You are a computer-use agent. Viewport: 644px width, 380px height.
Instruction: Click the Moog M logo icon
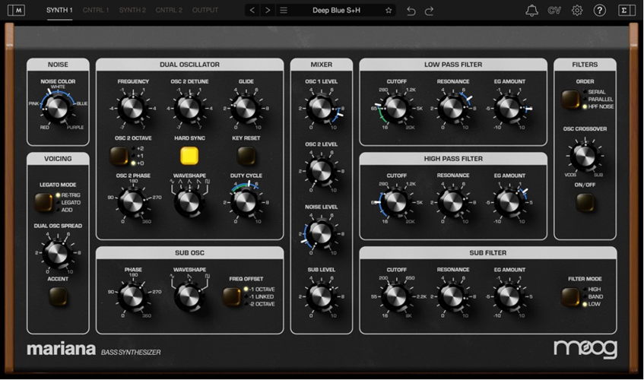tap(16, 10)
